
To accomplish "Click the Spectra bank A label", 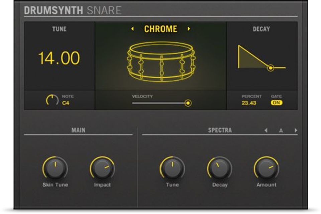I will (x=281, y=130).
